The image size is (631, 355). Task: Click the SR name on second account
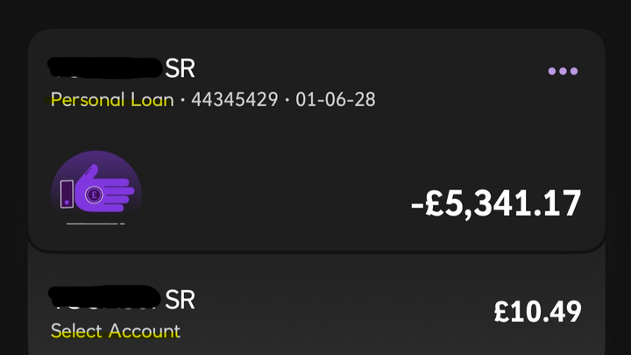(180, 300)
